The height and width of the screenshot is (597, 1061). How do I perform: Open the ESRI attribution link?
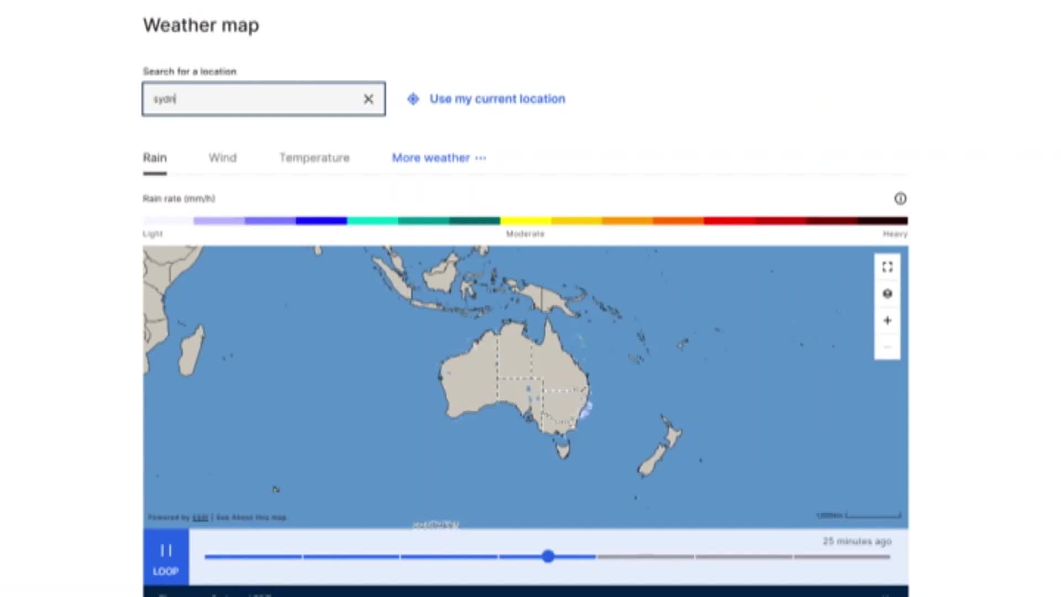pyautogui.click(x=200, y=517)
